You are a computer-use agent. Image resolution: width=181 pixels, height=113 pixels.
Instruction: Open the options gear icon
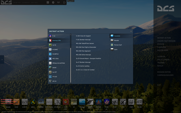[53, 3]
